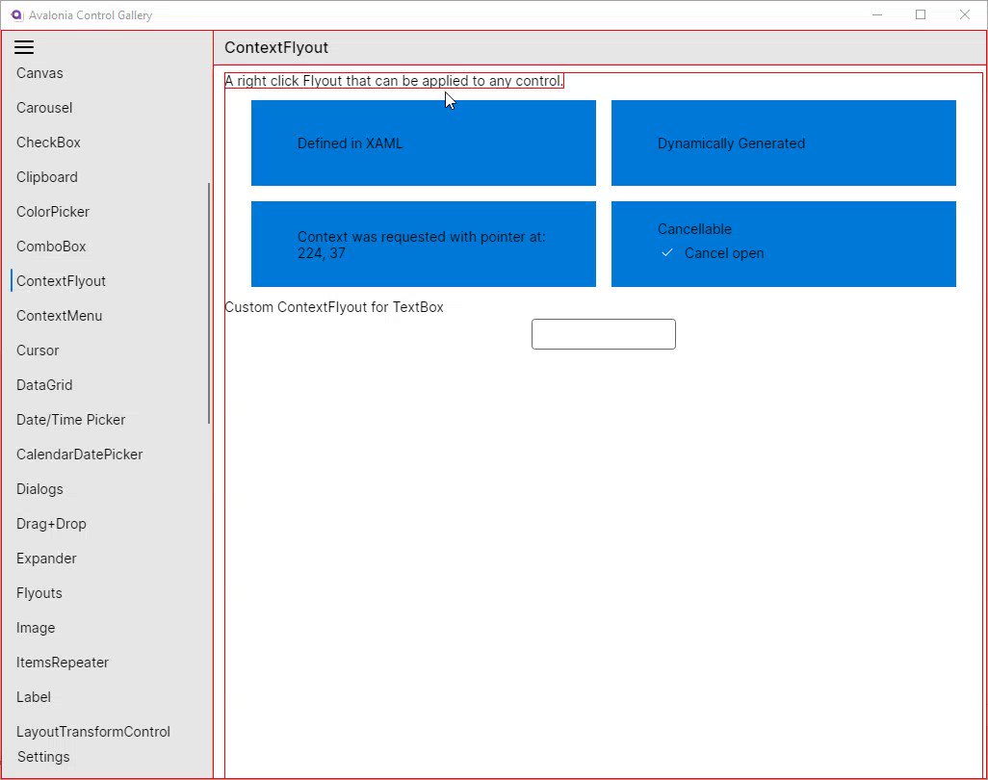Select Dialogs from the sidebar
This screenshot has height=780, width=988.
pos(39,489)
